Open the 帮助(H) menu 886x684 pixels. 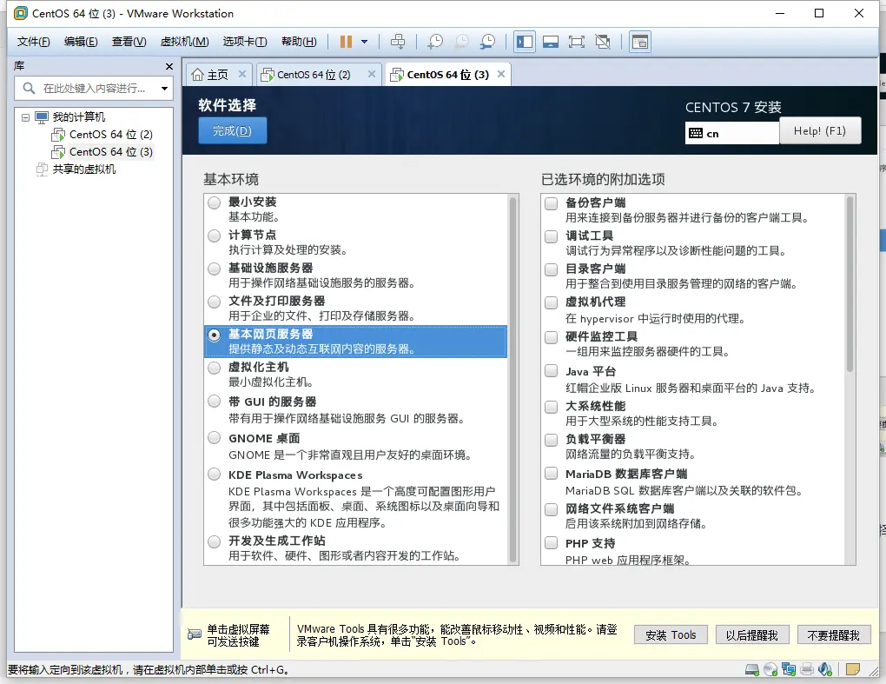click(x=299, y=41)
